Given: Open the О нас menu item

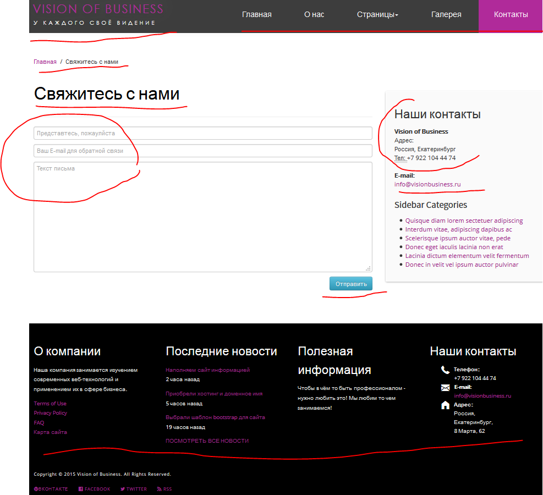Looking at the screenshot, I should coord(314,14).
